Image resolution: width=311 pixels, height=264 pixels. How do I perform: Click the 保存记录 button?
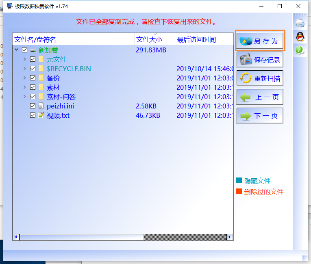coord(260,59)
